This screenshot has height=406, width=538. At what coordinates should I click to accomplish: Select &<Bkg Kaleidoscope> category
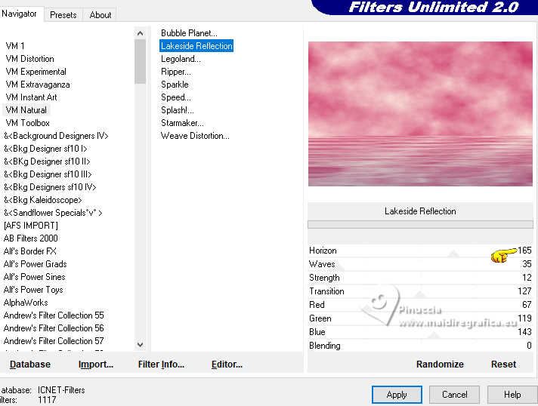[x=42, y=200]
